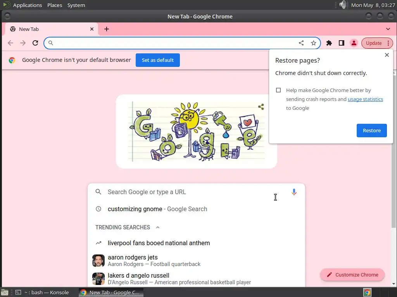The image size is (397, 297).
Task: Bookmark this tab with the star
Action: tap(313, 43)
